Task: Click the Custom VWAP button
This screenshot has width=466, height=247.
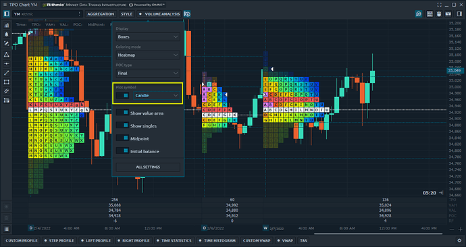Action: point(257,240)
